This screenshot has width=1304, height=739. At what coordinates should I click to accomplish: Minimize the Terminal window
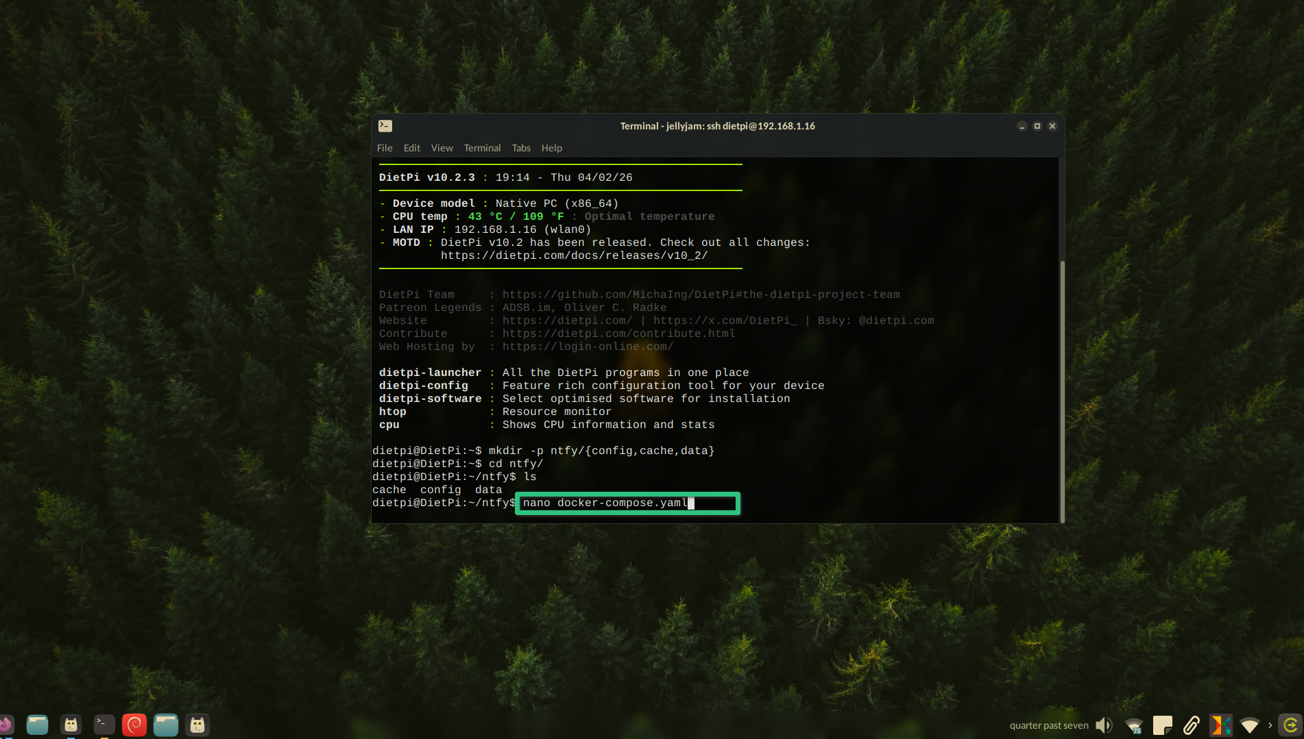point(1022,126)
